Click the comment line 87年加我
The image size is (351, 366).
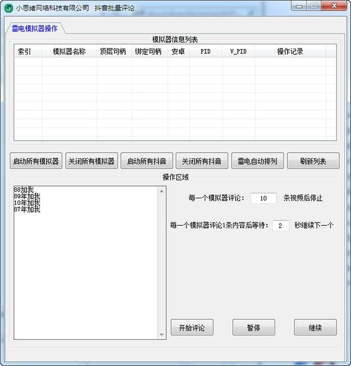coord(27,209)
